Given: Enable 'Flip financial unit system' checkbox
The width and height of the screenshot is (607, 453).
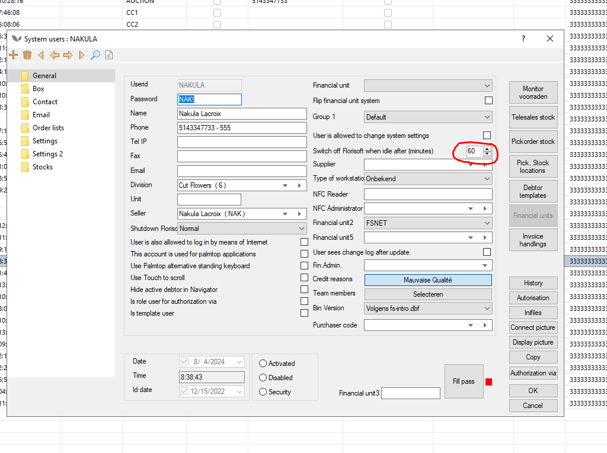Looking at the screenshot, I should coord(488,101).
